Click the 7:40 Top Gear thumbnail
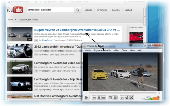The width and height of the screenshot is (170, 106). click(x=20, y=84)
